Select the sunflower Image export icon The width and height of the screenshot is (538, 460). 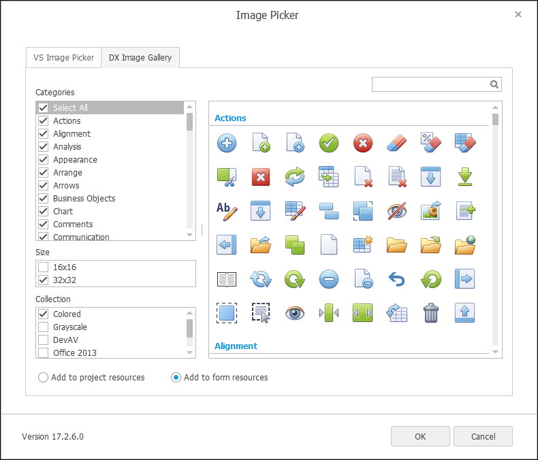(430, 211)
